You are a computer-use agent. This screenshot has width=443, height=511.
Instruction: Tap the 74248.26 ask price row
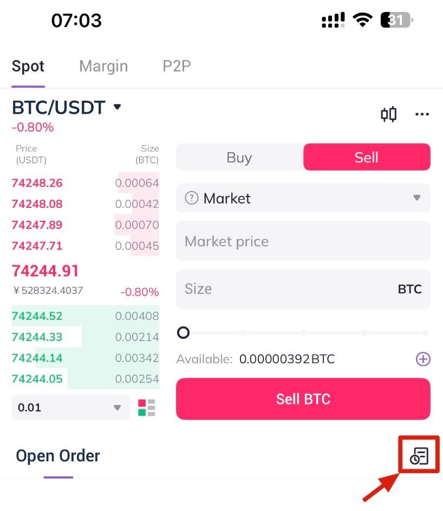click(85, 183)
